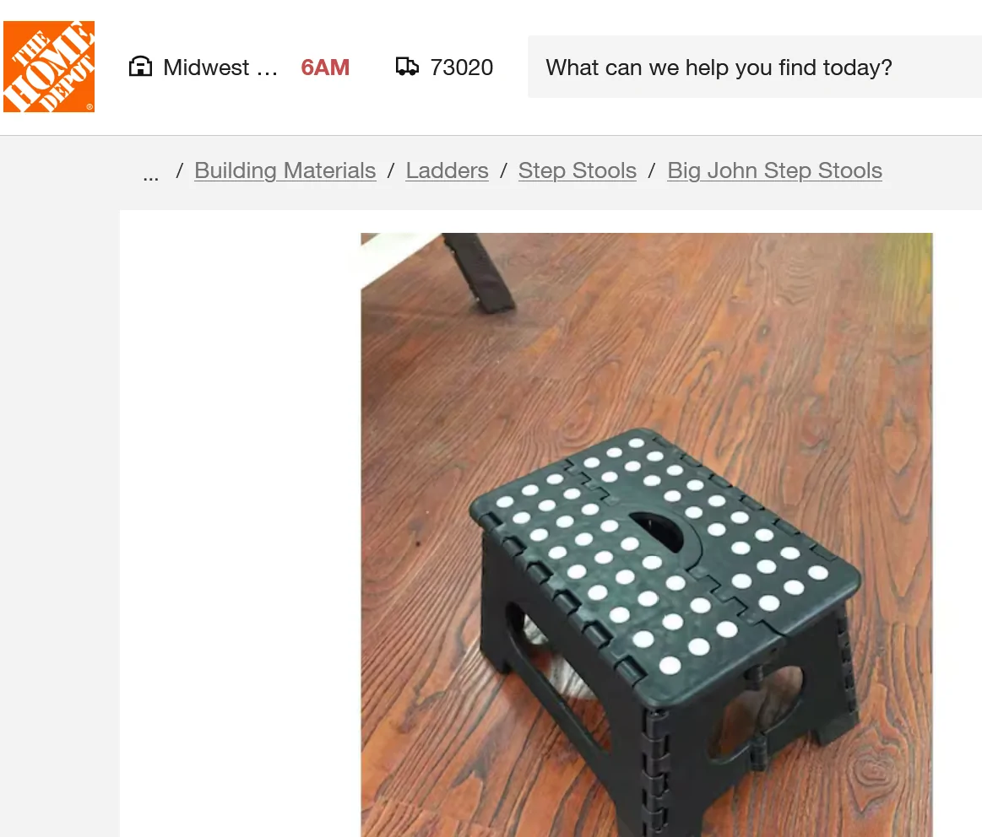Click the stool's carry handle in photo
Image resolution: width=982 pixels, height=837 pixels.
pos(658,531)
